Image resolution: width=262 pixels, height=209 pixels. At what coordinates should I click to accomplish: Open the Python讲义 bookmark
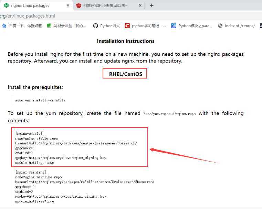pos(110,26)
